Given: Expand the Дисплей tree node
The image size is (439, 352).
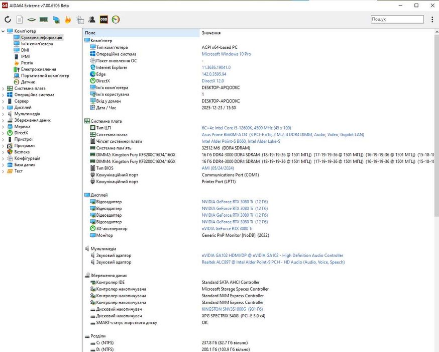Looking at the screenshot, I should pos(3,108).
